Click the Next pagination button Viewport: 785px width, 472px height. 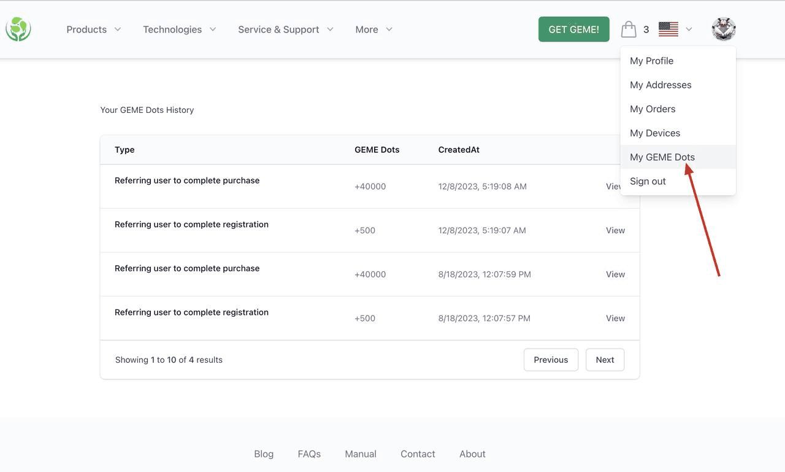[605, 360]
